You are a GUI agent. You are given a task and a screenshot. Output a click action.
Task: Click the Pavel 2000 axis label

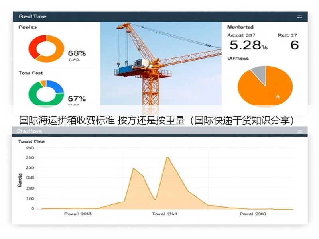[253, 214]
